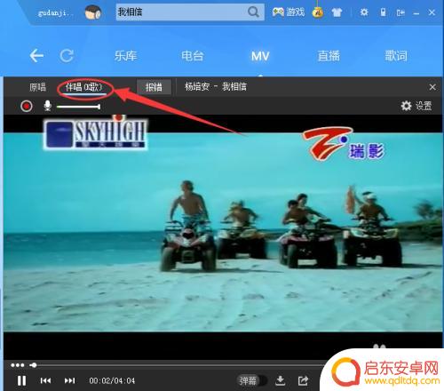Click the gudanji username
Image resolution: width=444 pixels, height=391 pixels.
(55, 13)
